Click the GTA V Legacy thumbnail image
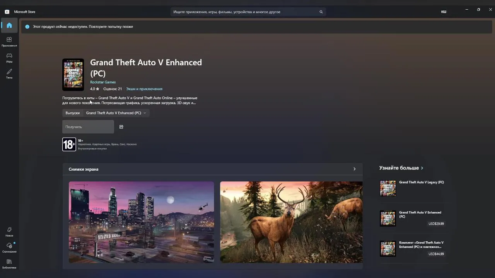 388,188
